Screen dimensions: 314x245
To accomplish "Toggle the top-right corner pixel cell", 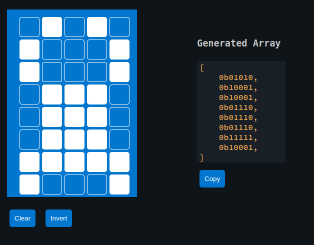I will 119,27.
